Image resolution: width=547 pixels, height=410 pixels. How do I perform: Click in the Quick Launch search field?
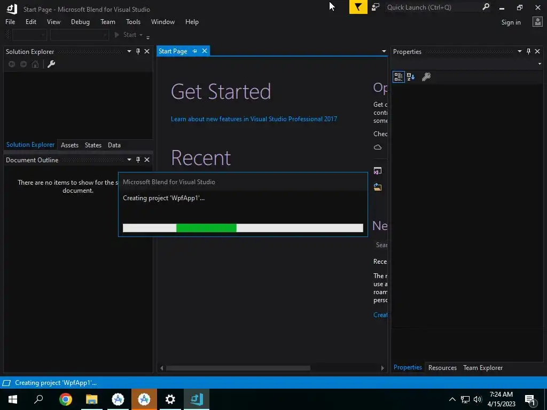tap(433, 7)
